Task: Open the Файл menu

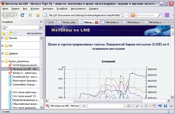Action: [x=5, y=9]
